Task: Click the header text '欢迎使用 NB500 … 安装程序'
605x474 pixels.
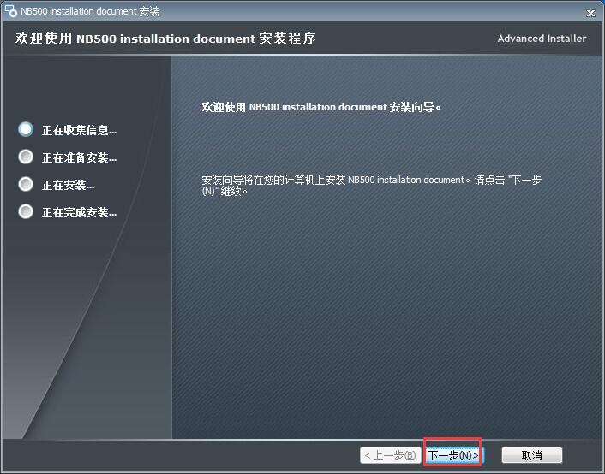Action: (165, 39)
